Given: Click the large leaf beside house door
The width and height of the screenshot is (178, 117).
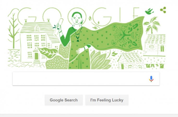Looking at the screenshot, I should (48, 52).
